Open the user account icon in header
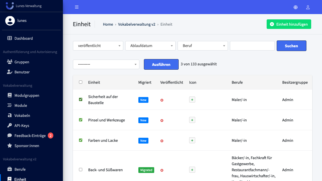The width and height of the screenshot is (322, 181). point(308,7)
